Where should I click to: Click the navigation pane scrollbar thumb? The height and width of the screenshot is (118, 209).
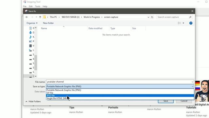coord(36,63)
